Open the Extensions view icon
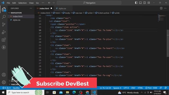The height and width of the screenshot is (95, 169). (x=4, y=40)
